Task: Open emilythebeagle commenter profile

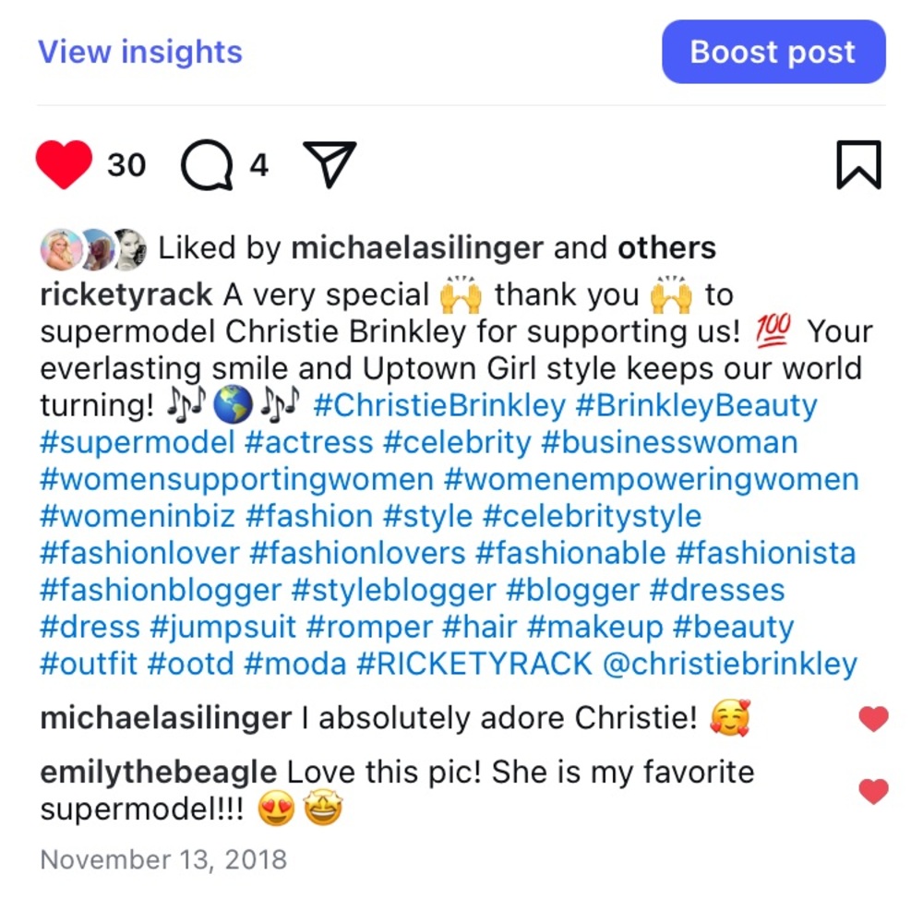Action: 158,773
